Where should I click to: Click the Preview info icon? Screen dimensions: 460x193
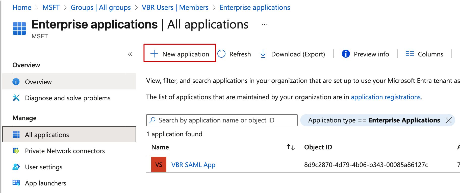[x=346, y=54]
